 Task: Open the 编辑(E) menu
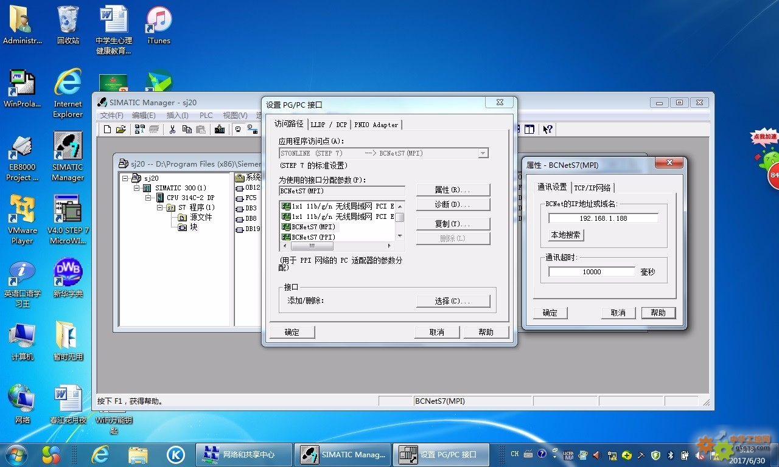(x=144, y=116)
